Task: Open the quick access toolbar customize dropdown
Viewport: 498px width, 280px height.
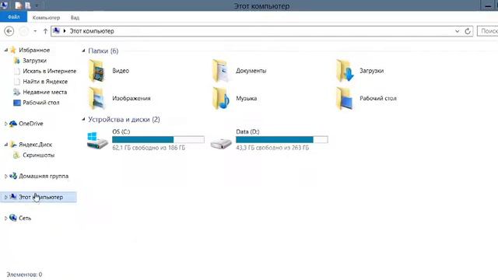Action: click(x=37, y=5)
